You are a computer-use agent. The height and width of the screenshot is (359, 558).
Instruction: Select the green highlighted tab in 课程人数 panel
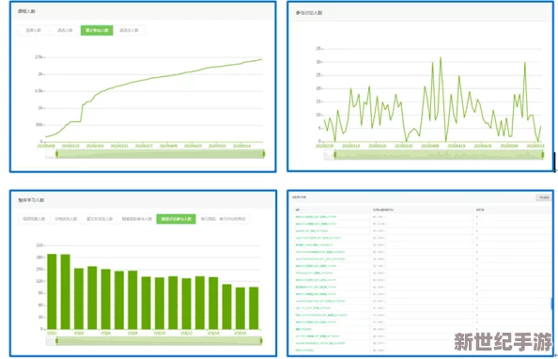[x=97, y=30]
